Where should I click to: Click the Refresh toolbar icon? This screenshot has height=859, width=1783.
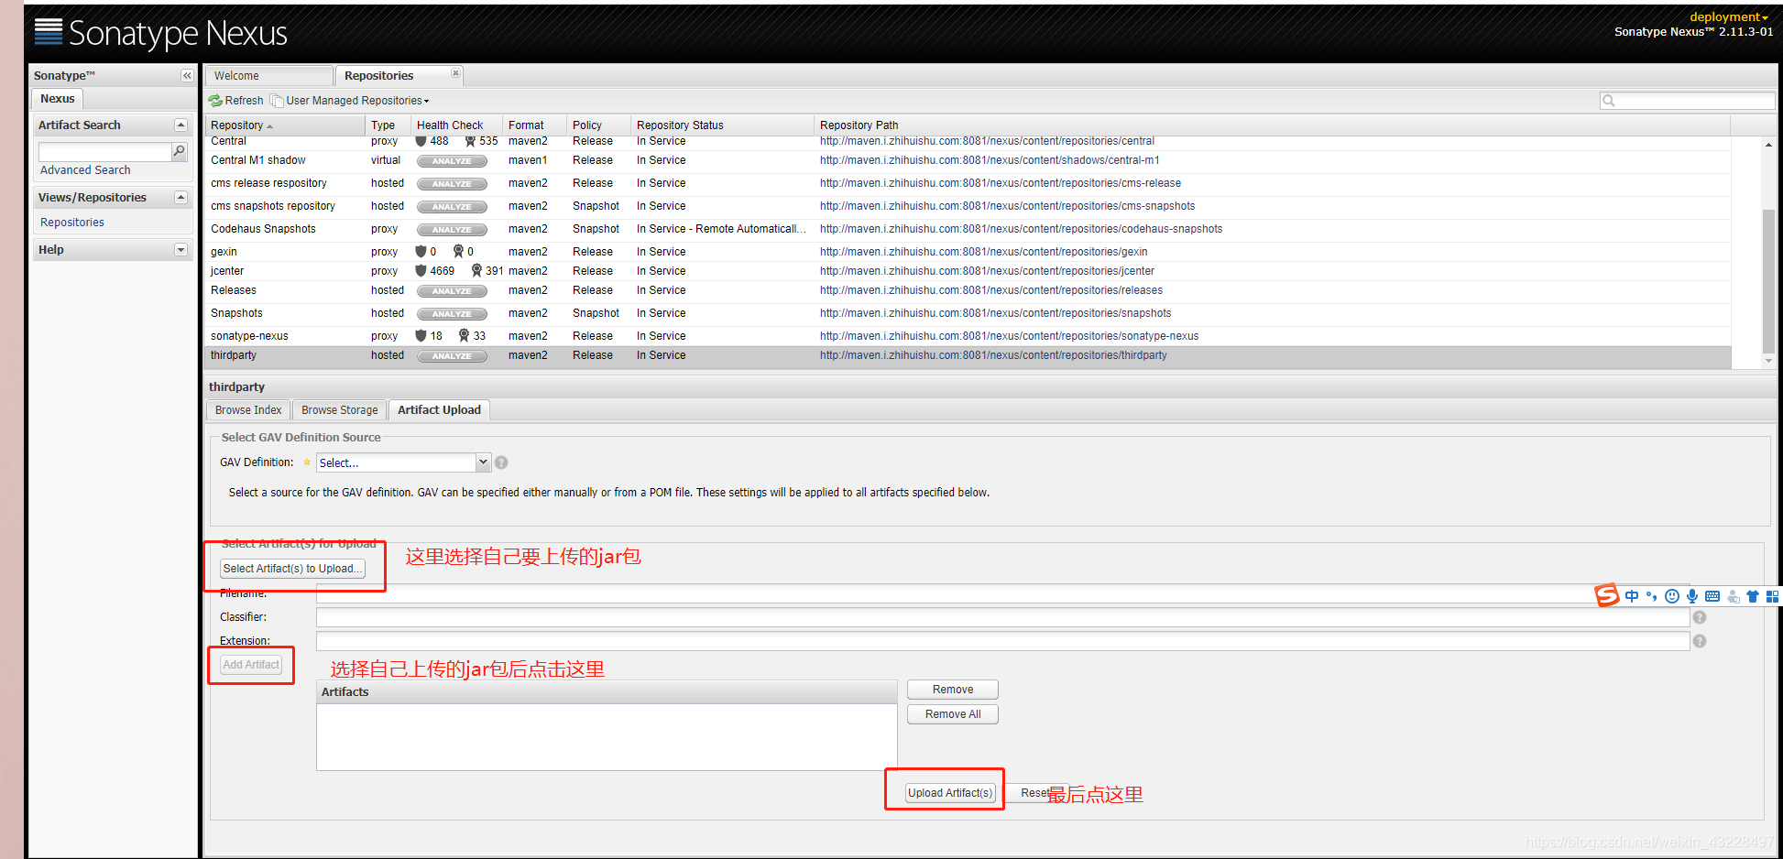[215, 101]
